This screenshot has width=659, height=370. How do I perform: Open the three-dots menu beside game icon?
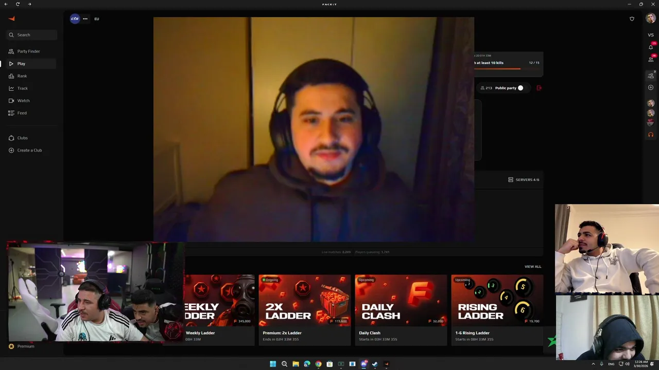tap(85, 19)
